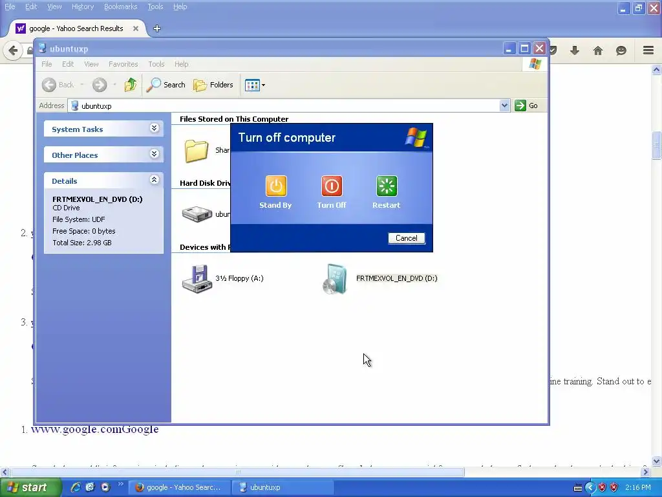This screenshot has width=662, height=497.
Task: Select the google - Yahoo Search Results tab
Action: [76, 28]
